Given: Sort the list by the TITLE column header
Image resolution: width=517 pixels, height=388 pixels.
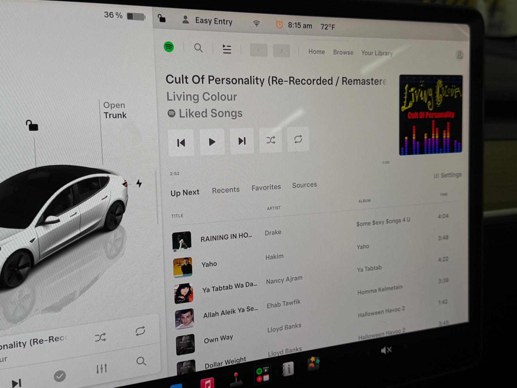Looking at the screenshot, I should point(177,216).
